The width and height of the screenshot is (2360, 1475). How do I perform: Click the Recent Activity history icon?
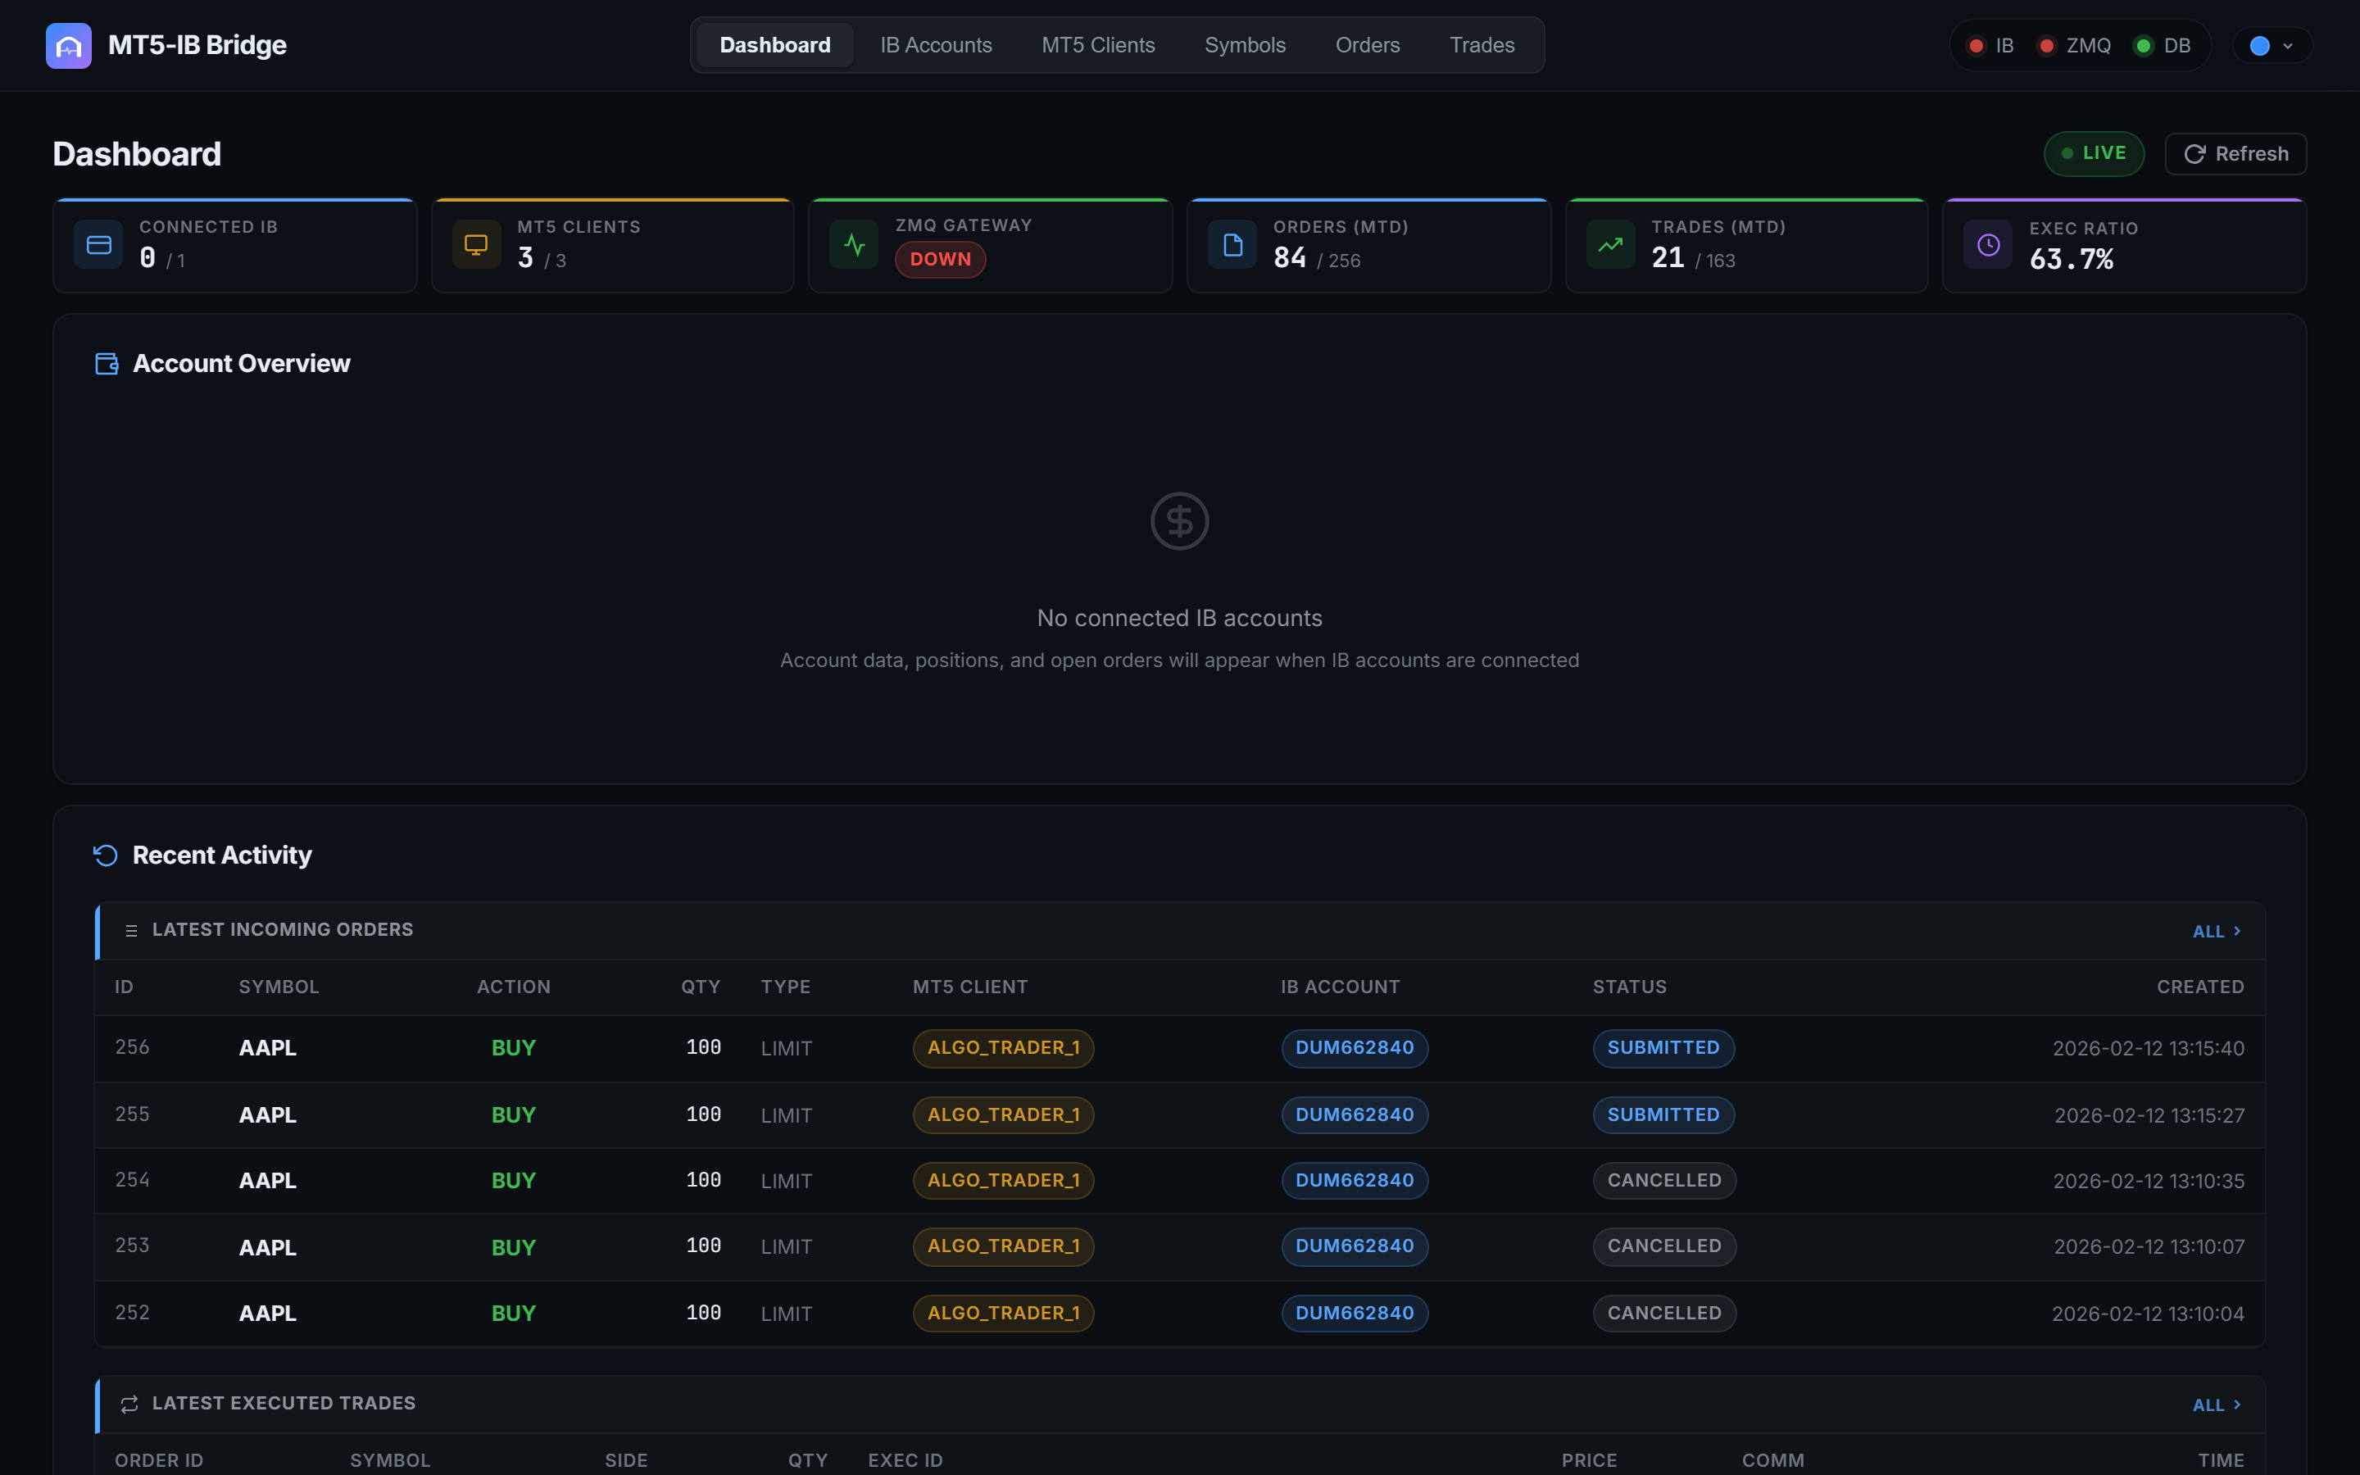pos(106,855)
